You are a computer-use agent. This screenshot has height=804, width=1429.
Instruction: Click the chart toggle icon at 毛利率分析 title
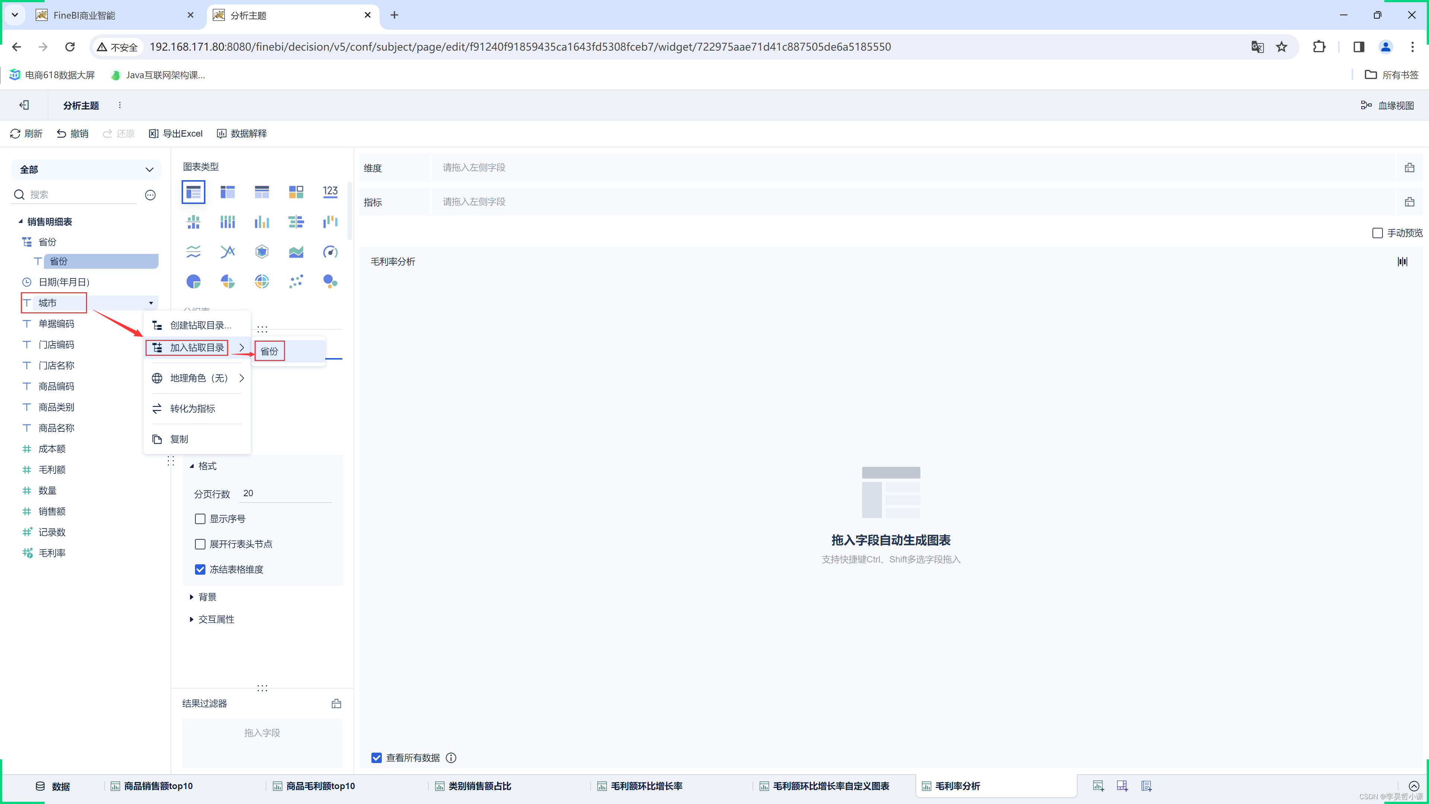[x=1402, y=261]
